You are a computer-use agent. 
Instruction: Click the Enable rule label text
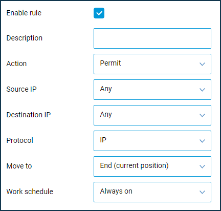click(24, 13)
